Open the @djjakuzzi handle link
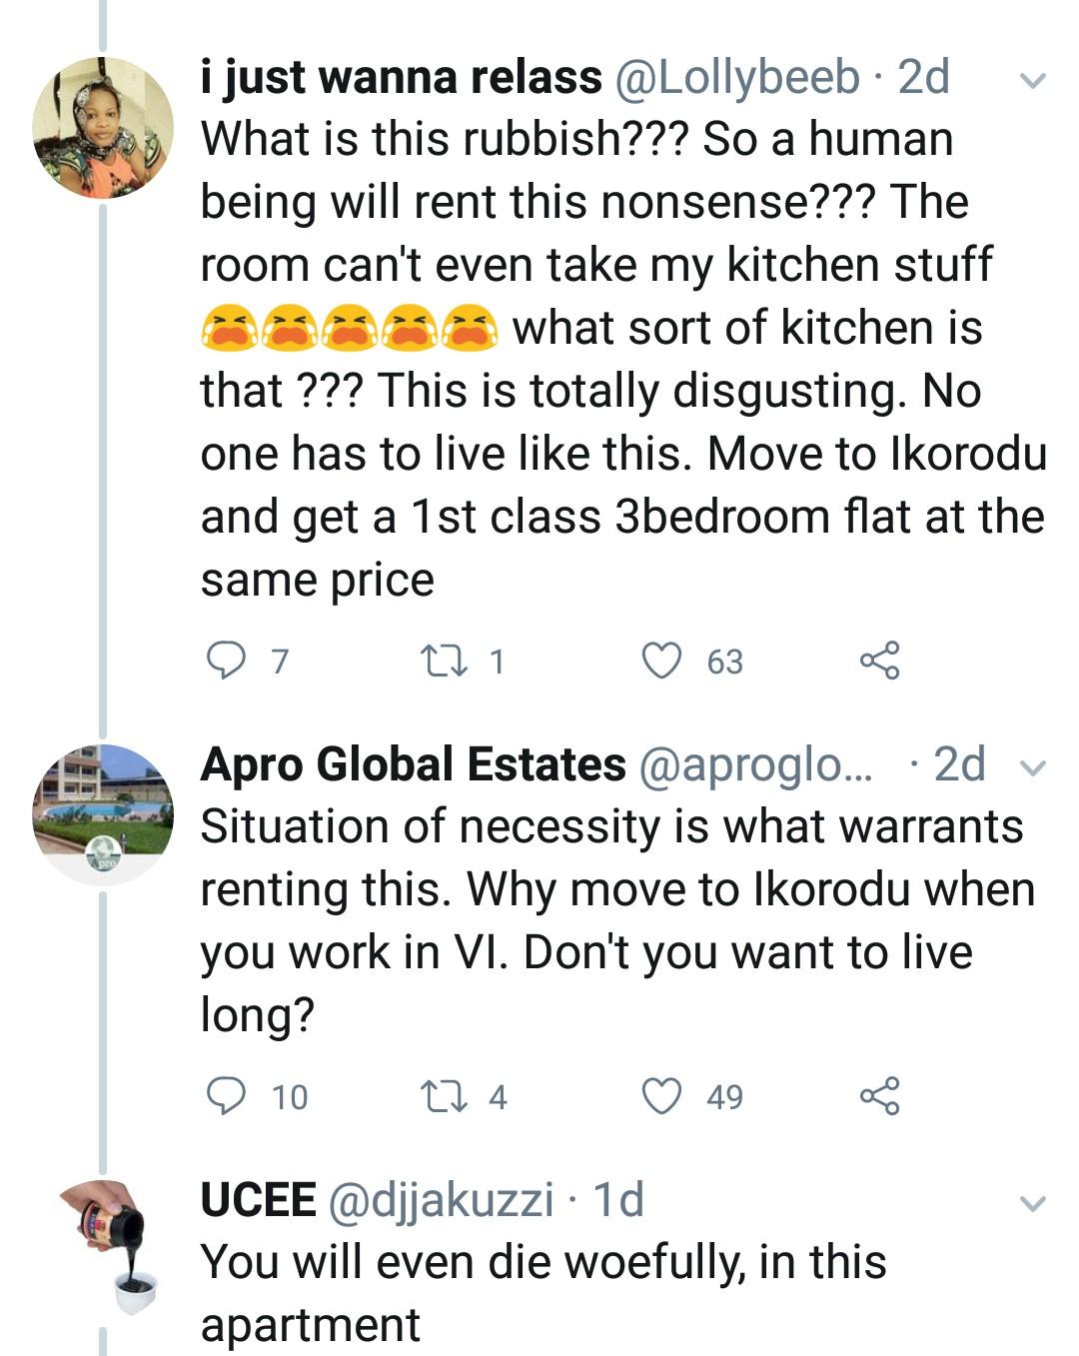This screenshot has width=1079, height=1356. pos(441,1199)
